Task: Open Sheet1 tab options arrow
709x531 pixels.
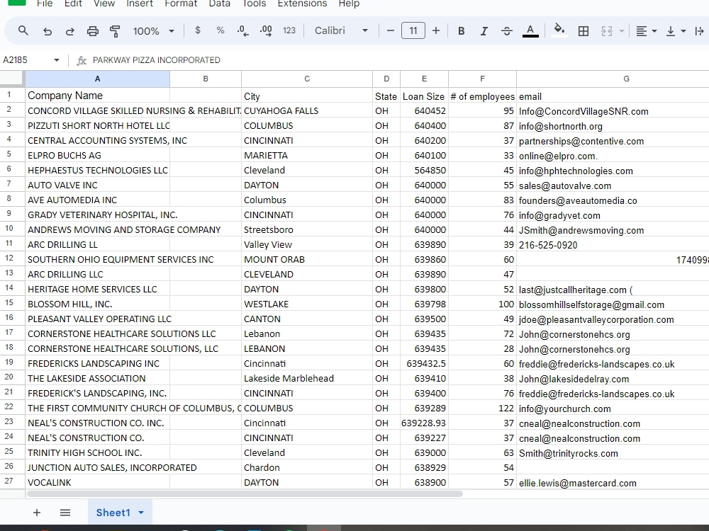Action: 141,513
